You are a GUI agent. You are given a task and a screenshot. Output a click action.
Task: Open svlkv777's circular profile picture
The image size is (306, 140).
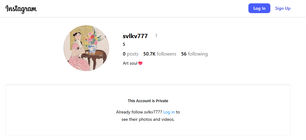(x=86, y=48)
